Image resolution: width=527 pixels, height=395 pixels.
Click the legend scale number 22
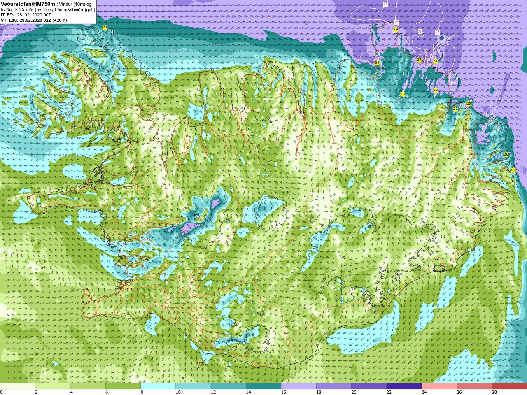point(389,392)
